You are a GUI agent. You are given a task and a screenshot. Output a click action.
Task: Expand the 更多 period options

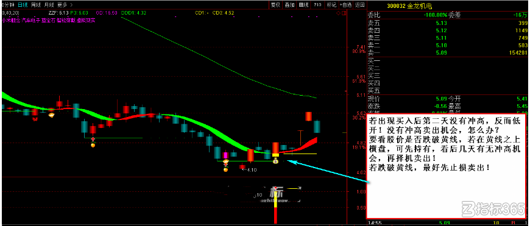(x=62, y=5)
